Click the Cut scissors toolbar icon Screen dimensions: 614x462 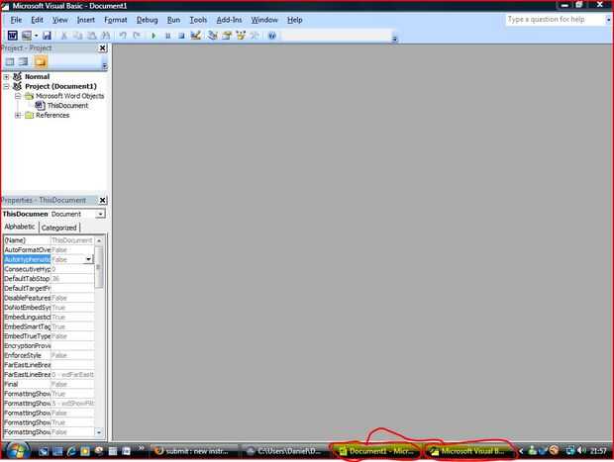tap(63, 36)
